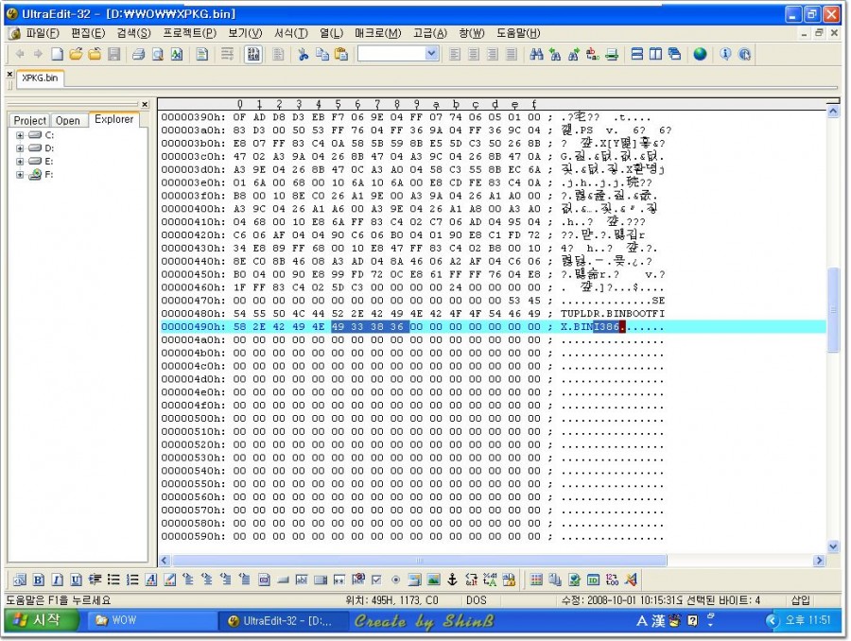Click the Print printer icon
The width and height of the screenshot is (851, 641).
tap(138, 54)
